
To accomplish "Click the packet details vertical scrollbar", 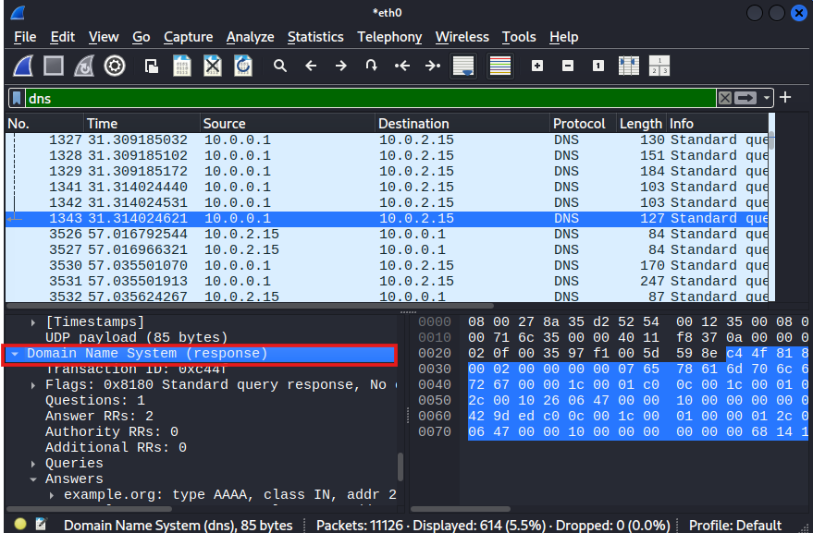I will click(x=400, y=466).
